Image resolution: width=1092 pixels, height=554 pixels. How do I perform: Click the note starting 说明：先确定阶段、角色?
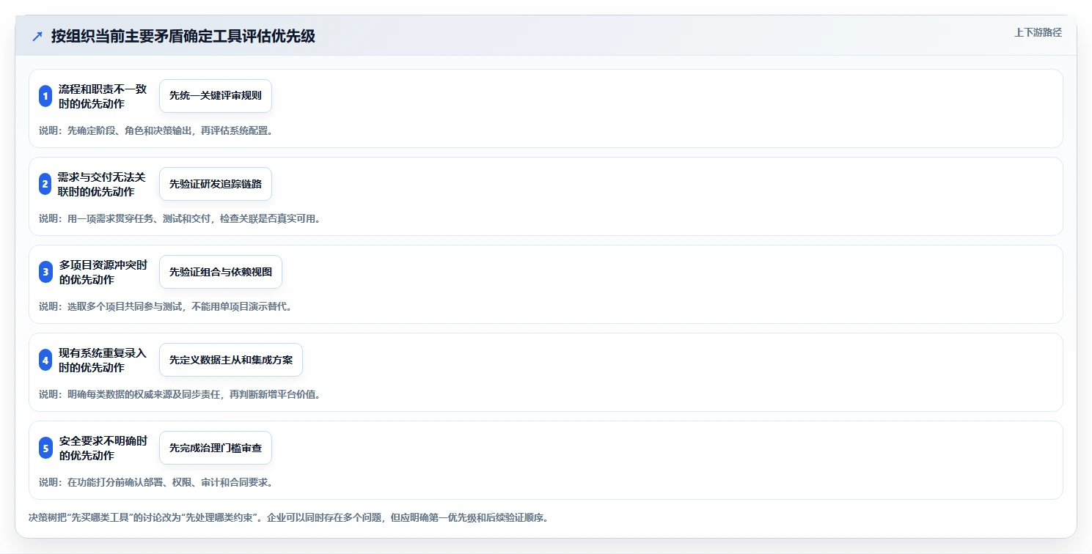tap(156, 130)
